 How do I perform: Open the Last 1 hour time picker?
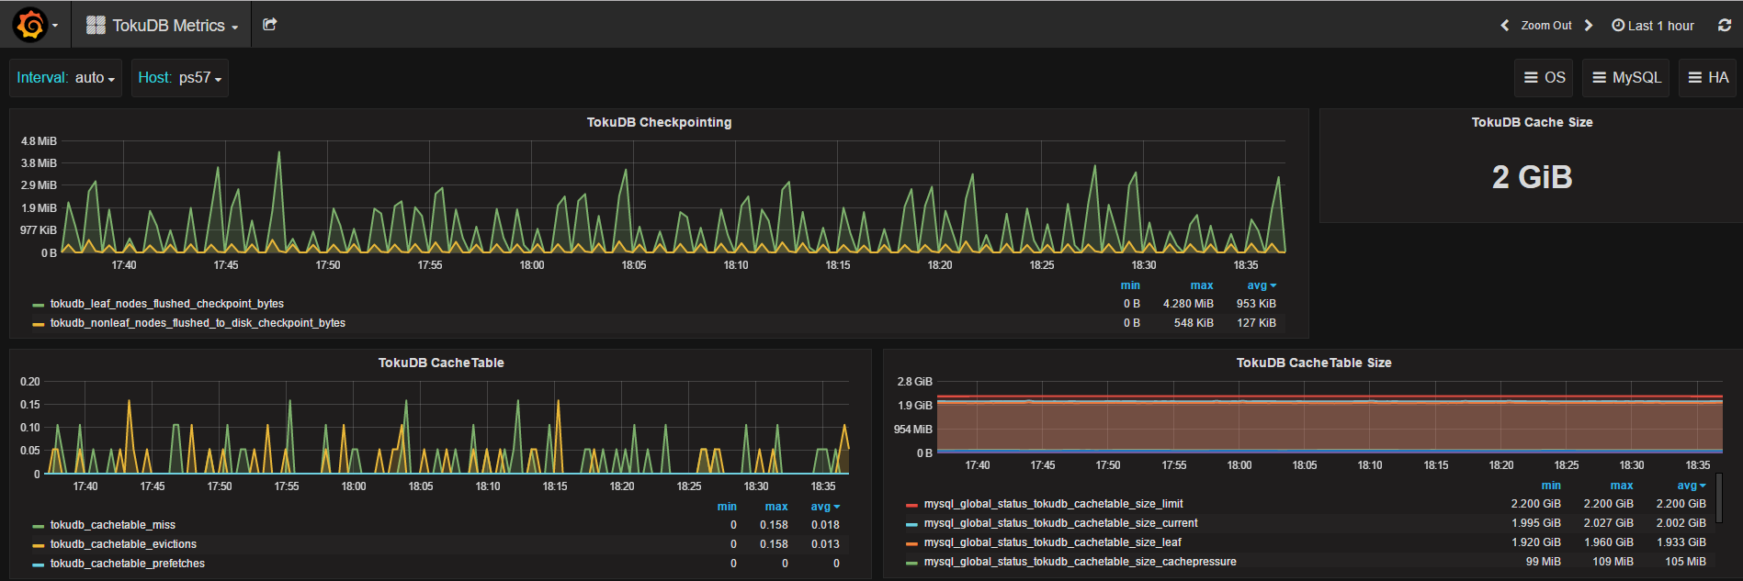(1653, 26)
